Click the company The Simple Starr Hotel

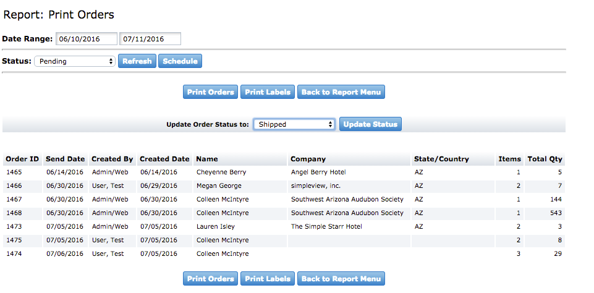click(x=326, y=227)
